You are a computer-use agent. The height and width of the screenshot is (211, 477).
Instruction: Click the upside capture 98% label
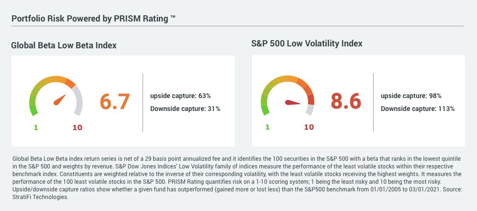click(411, 96)
